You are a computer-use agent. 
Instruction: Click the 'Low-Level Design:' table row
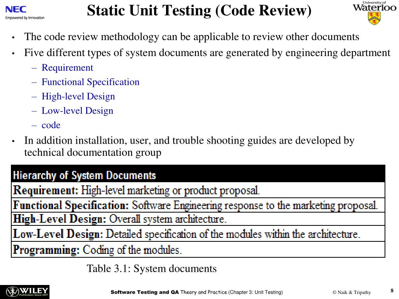(198, 234)
